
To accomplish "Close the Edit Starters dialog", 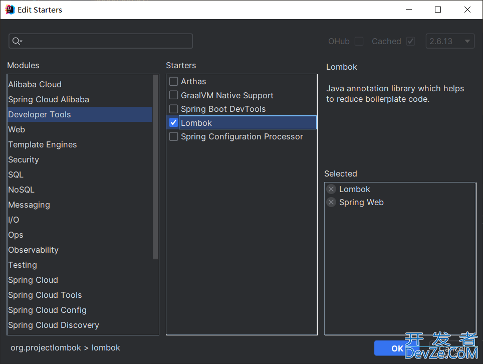I will [x=467, y=10].
